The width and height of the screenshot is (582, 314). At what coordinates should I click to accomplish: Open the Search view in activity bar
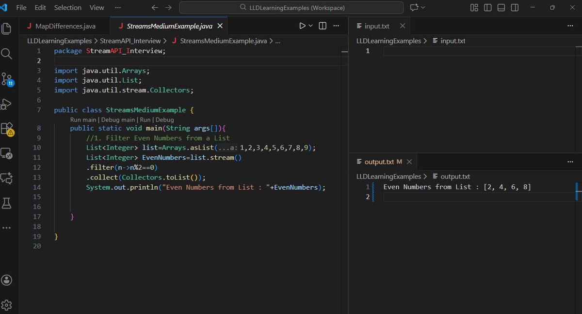click(x=7, y=54)
